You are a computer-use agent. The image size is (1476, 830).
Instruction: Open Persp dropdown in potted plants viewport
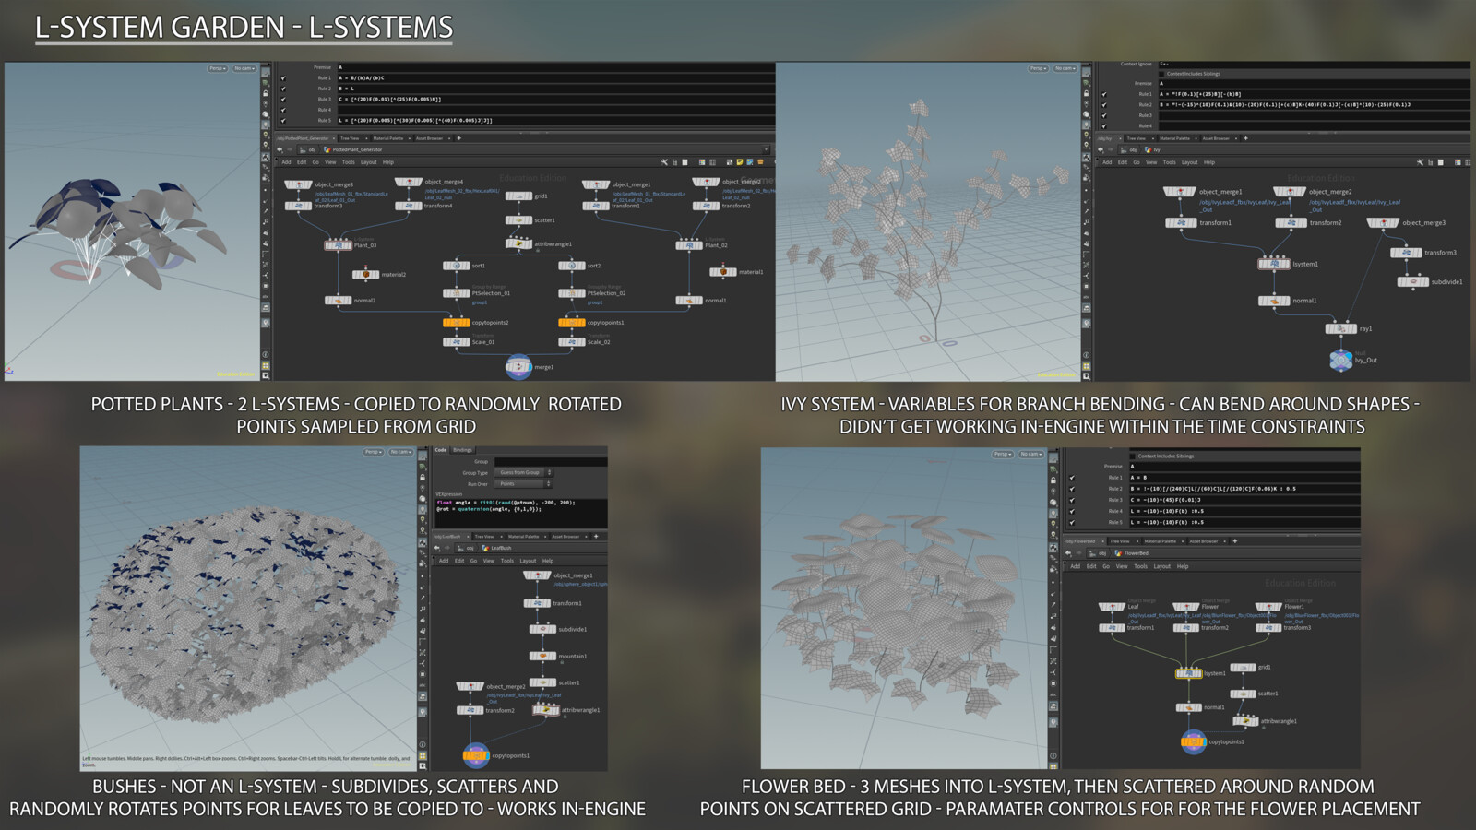click(217, 68)
